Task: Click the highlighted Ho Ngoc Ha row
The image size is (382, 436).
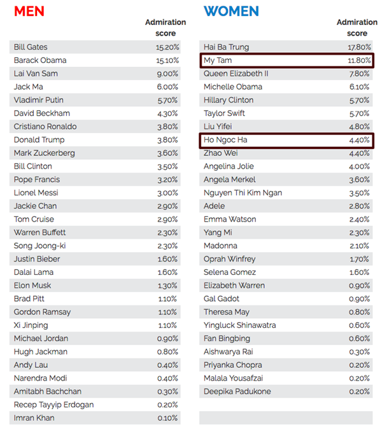Action: coord(286,140)
